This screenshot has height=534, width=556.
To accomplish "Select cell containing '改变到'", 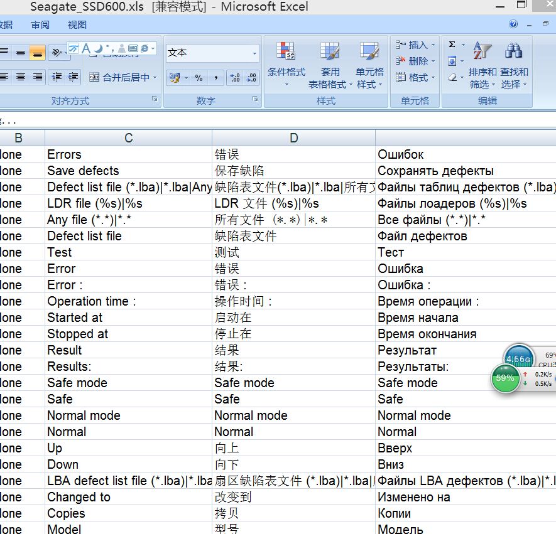I will click(293, 497).
